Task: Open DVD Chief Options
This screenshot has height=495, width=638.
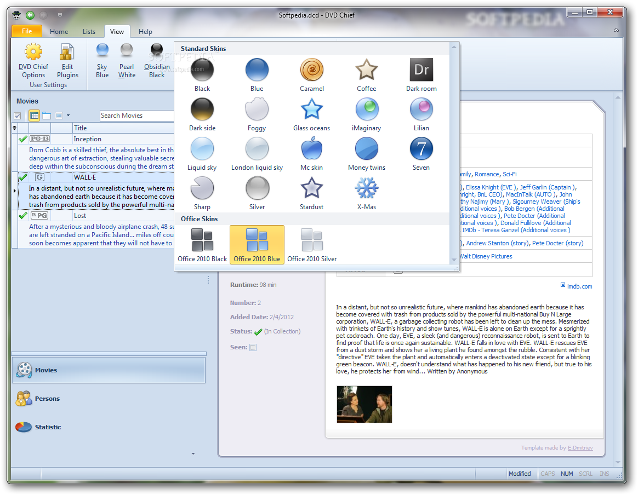Action: [x=33, y=61]
